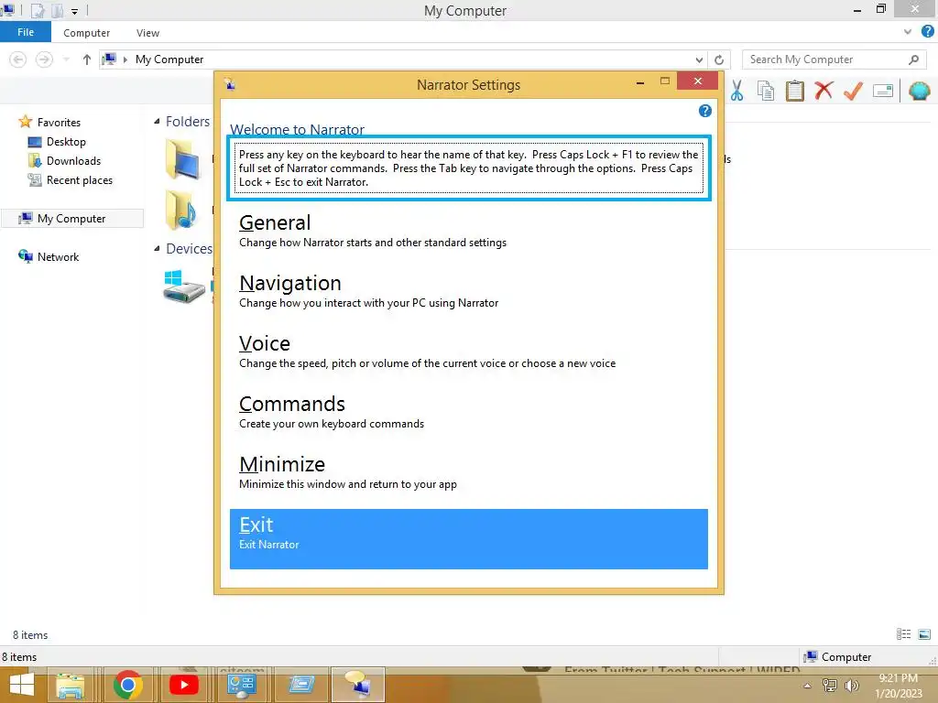This screenshot has height=703, width=938.
Task: Open Navigation Narrator settings
Action: 468,291
